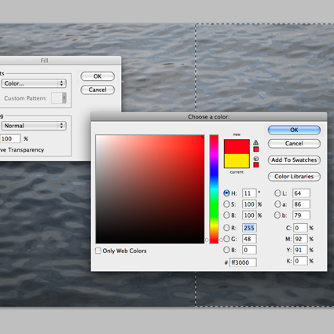
Task: Confirm color with the blue OK button
Action: pyautogui.click(x=294, y=130)
